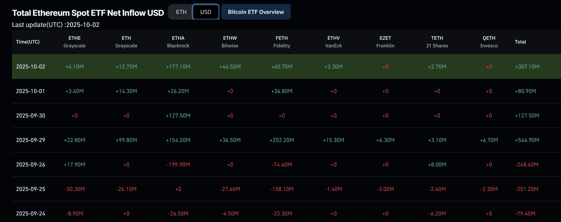Select the -251.20M total on 2025-09-25
The image size is (561, 222).
tap(526, 189)
